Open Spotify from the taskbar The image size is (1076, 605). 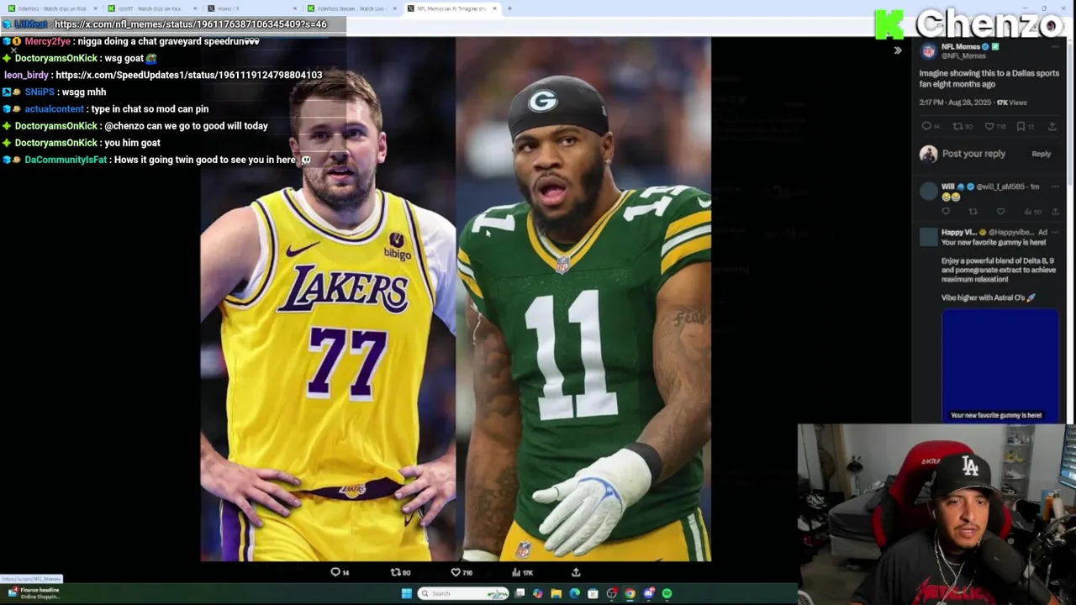pos(667,593)
